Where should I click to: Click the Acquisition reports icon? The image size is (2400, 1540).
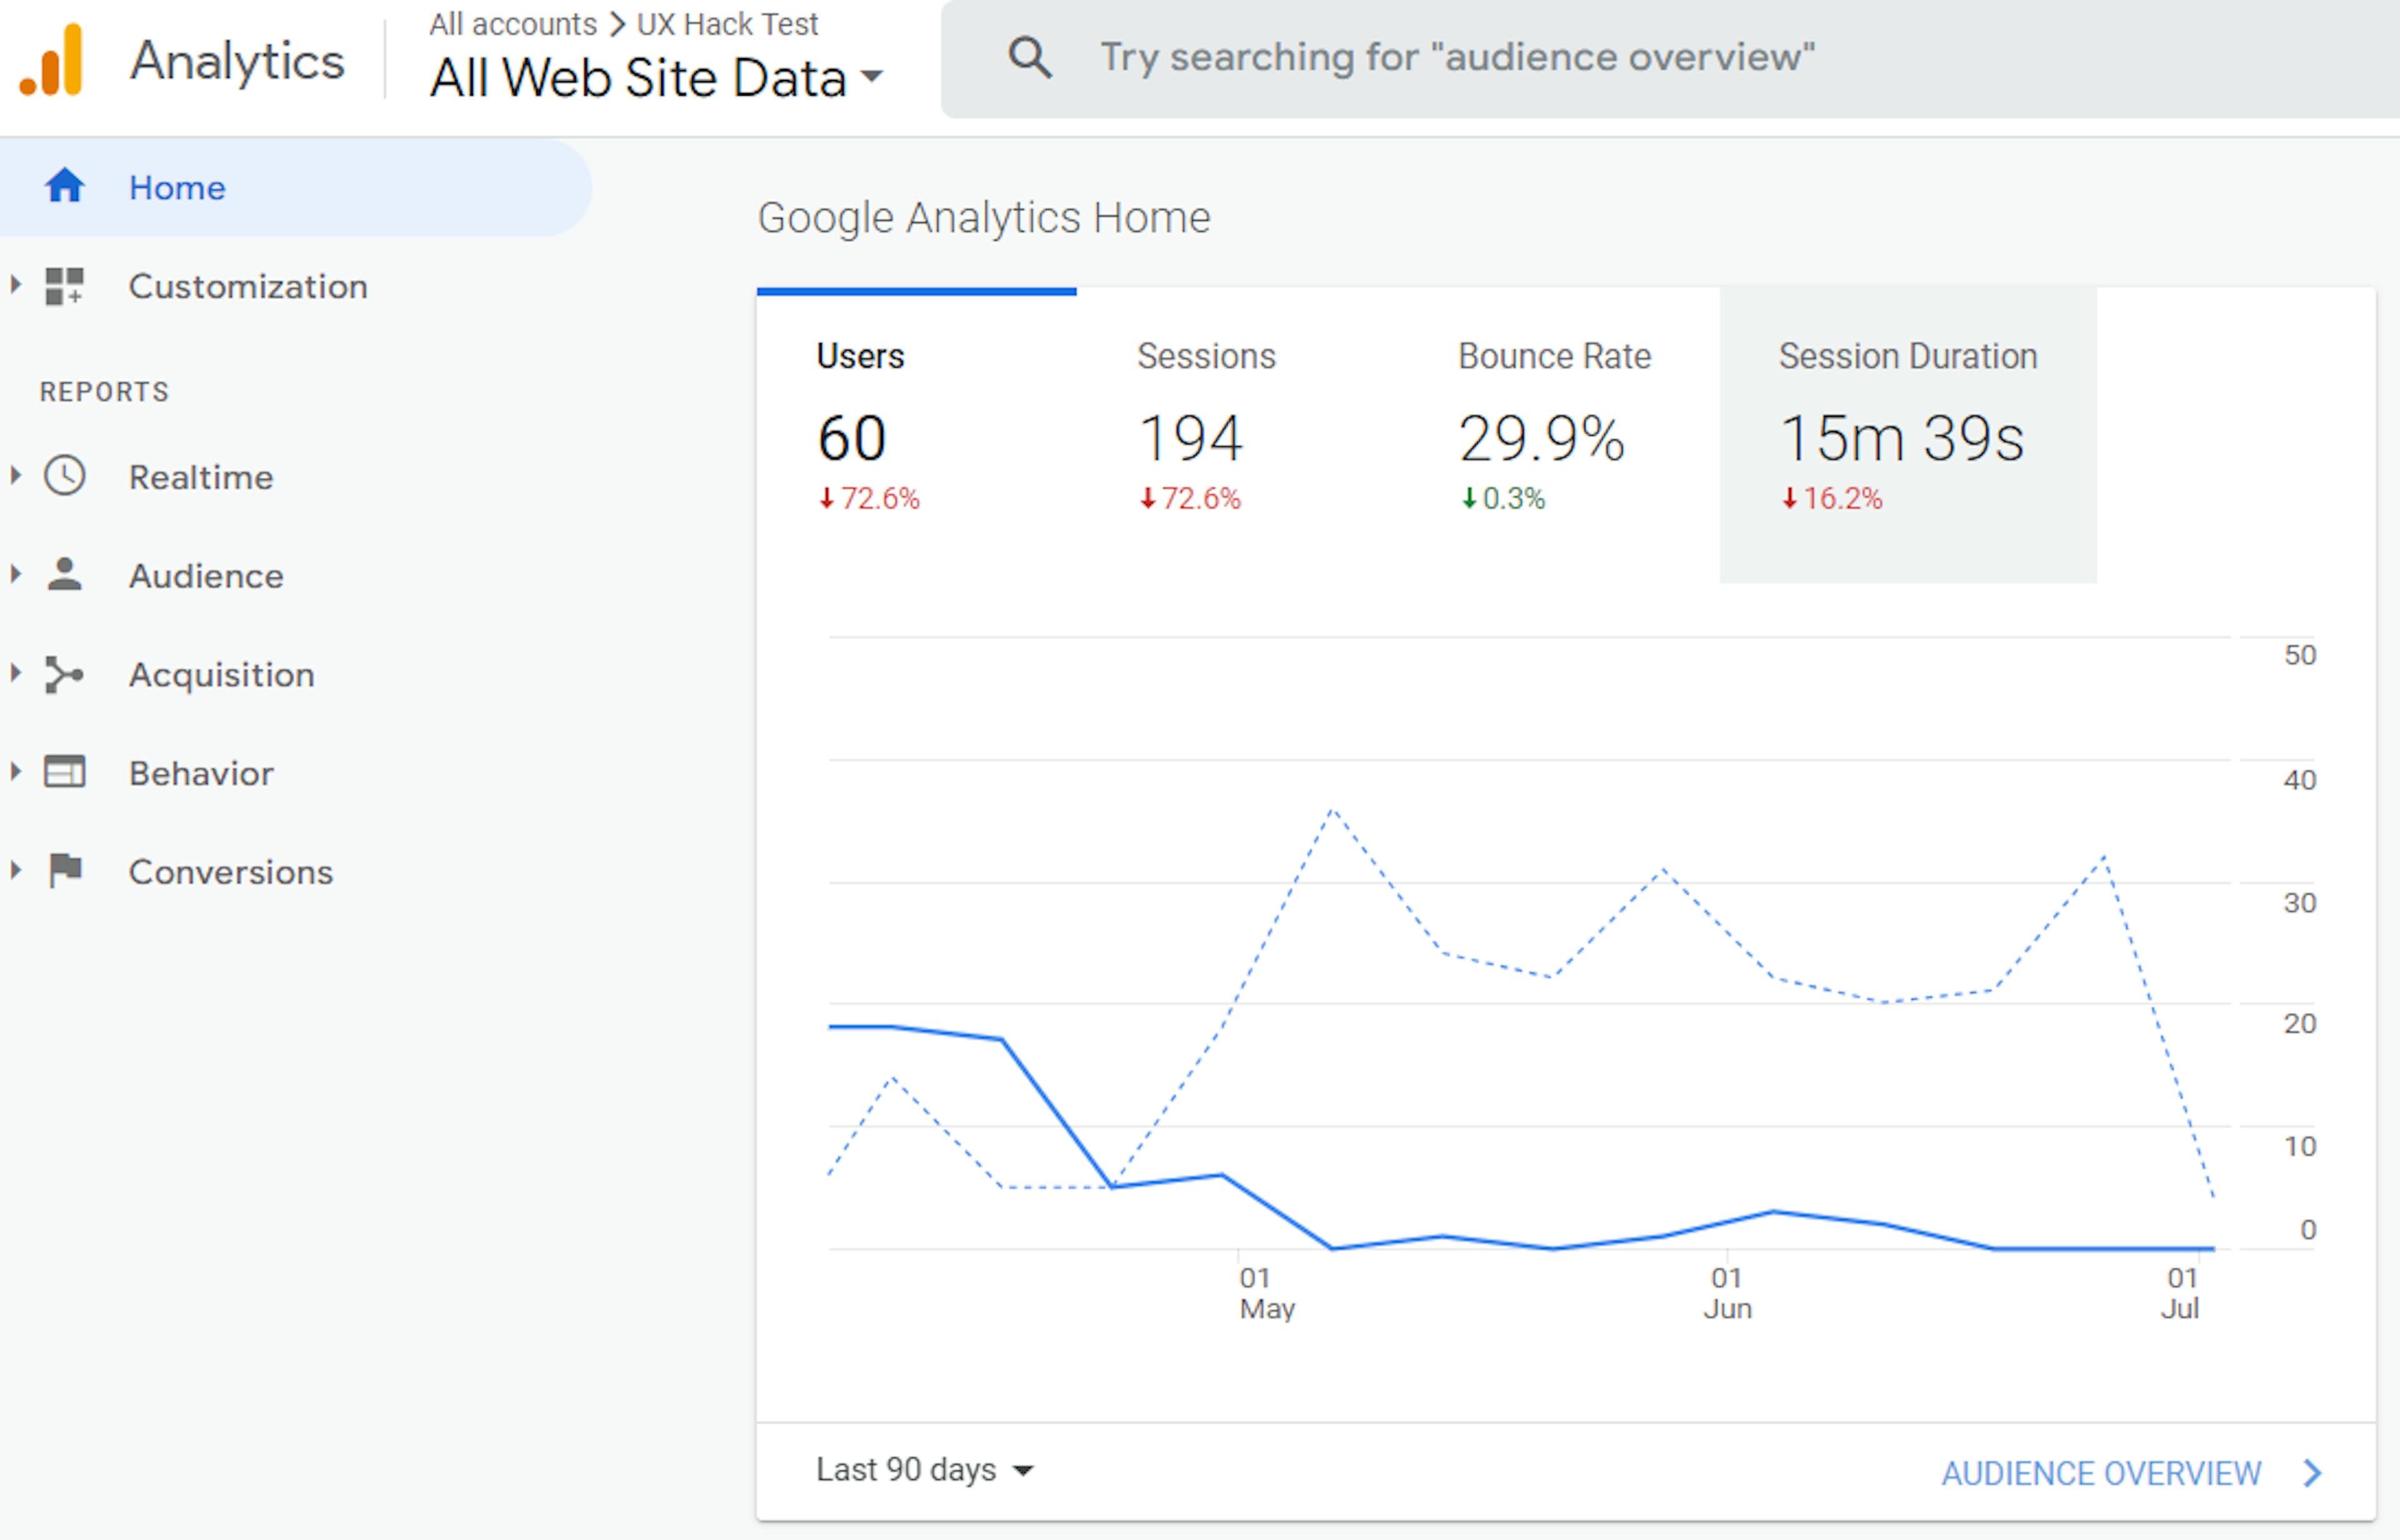70,674
